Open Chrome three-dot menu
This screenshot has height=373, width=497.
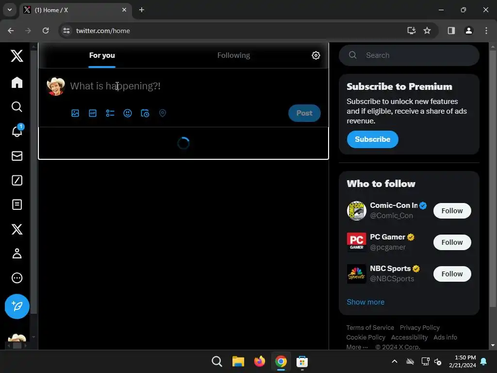click(x=486, y=31)
